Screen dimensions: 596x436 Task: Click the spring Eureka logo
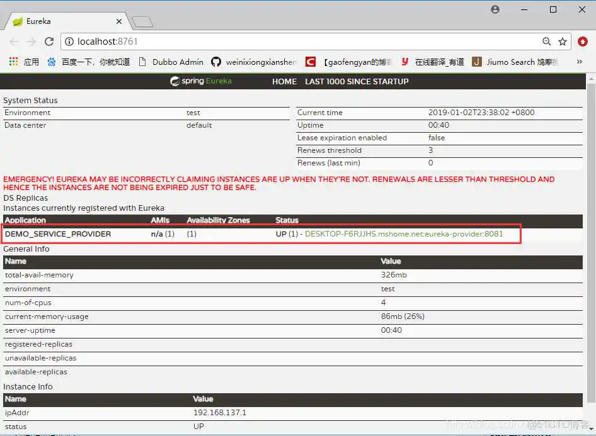pyautogui.click(x=201, y=81)
